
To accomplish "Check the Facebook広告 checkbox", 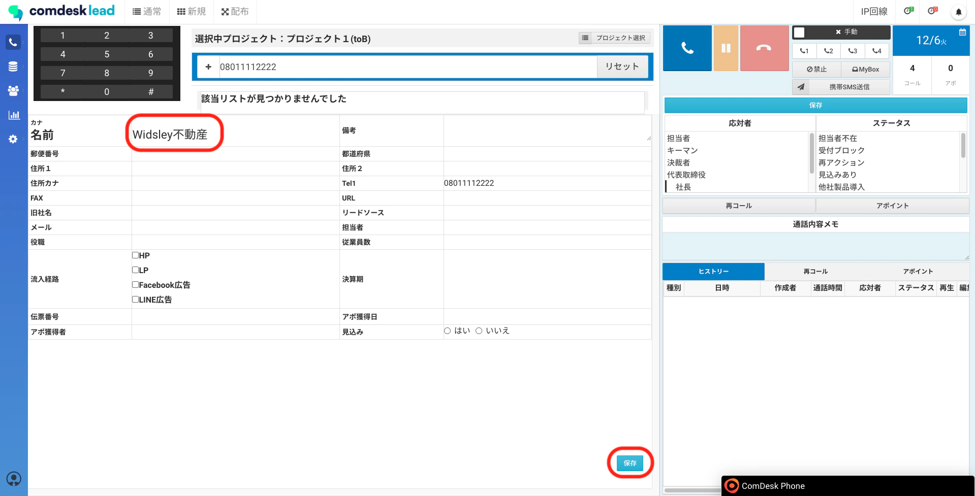I will click(136, 285).
